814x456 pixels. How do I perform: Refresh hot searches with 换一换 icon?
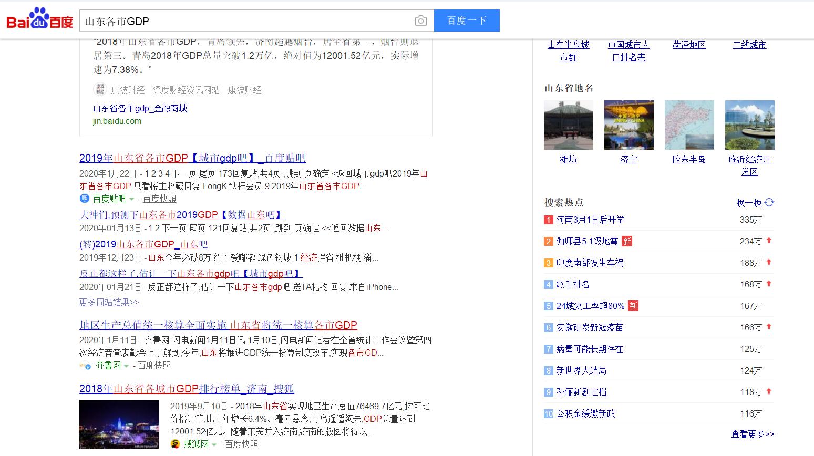pyautogui.click(x=769, y=202)
